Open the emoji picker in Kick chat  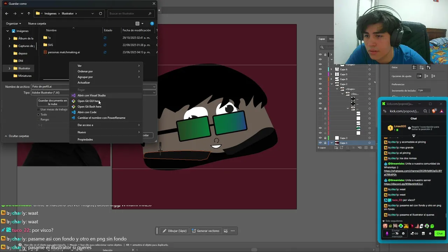tap(403, 233)
